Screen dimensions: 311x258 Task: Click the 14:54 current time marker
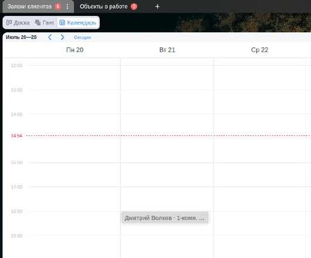(16, 135)
